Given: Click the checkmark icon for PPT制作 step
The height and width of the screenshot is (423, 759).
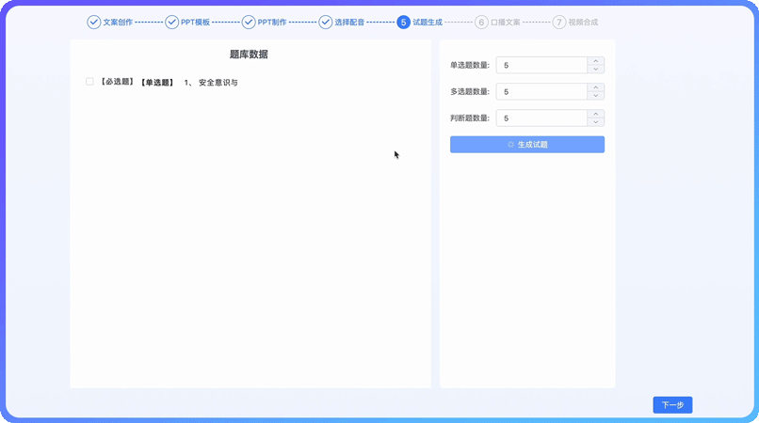Looking at the screenshot, I should point(249,22).
